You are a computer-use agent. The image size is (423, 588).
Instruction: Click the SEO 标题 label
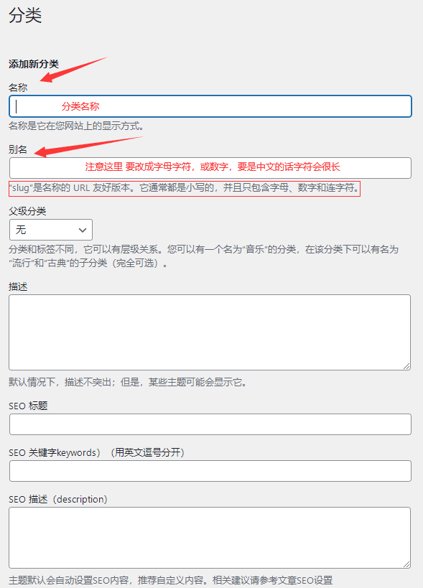tap(28, 406)
